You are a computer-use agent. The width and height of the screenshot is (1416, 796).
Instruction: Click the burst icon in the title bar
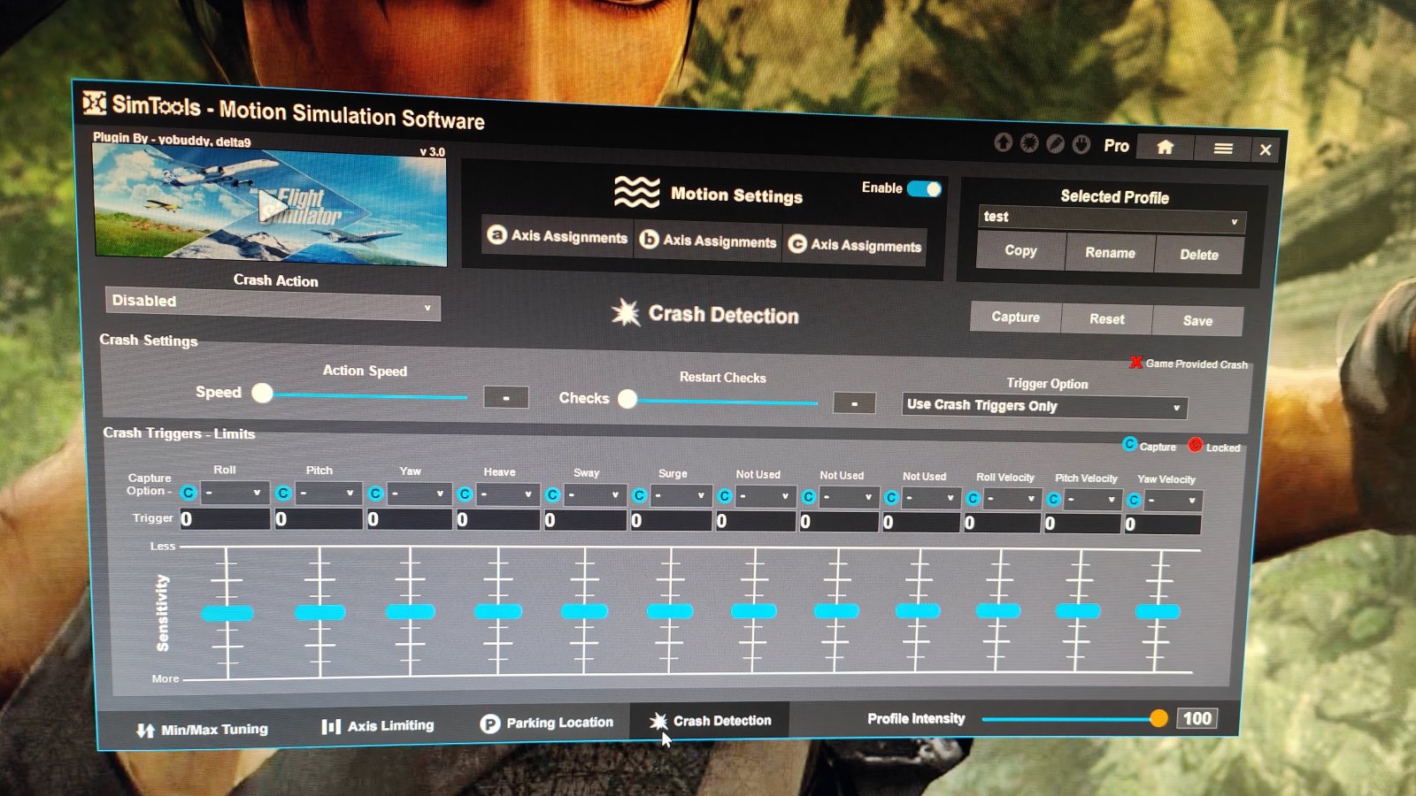click(x=1029, y=143)
